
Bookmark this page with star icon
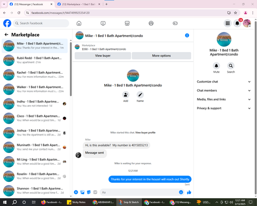tap(235, 13)
